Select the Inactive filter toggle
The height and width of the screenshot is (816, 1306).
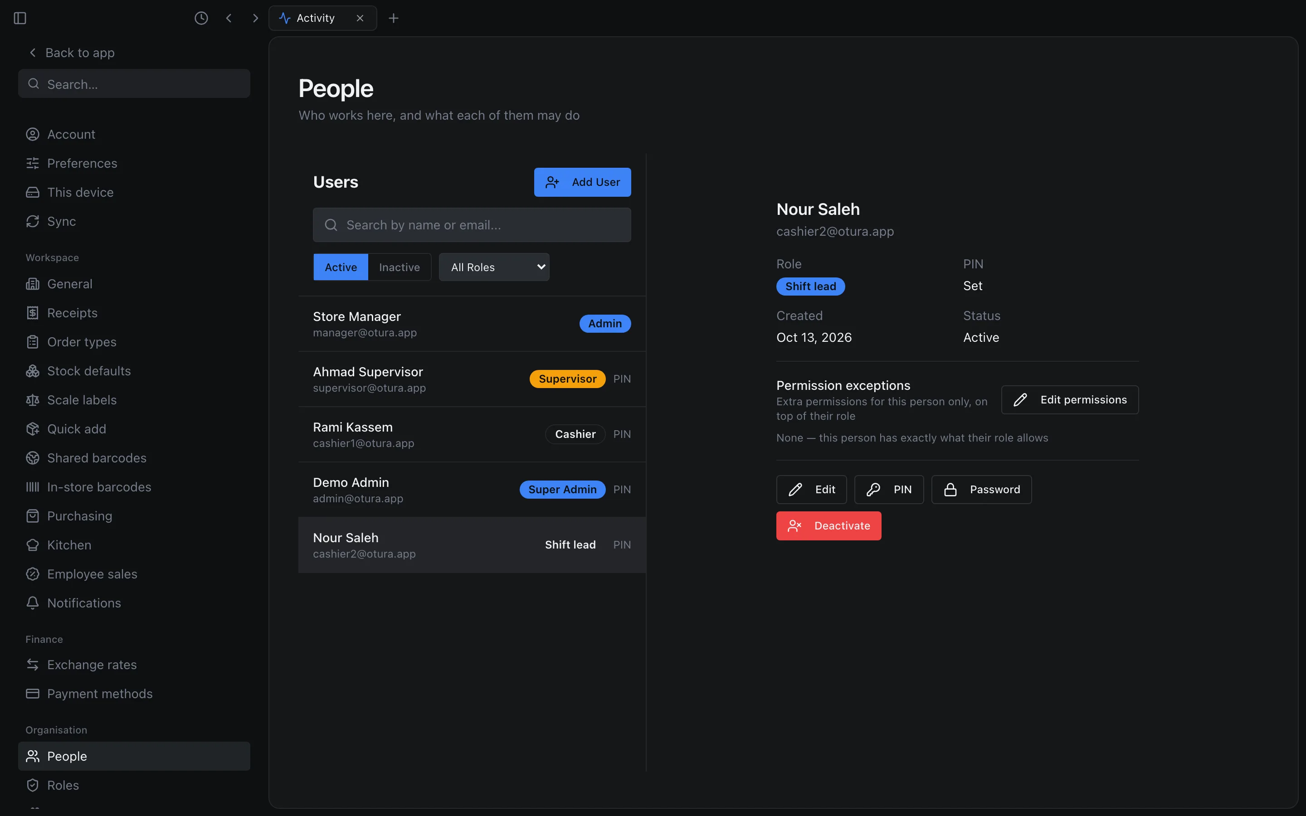[x=400, y=267]
